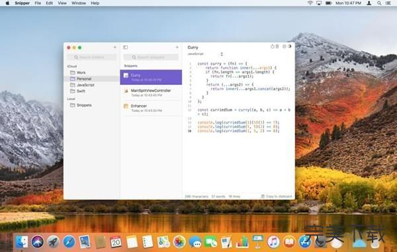
Task: Share the Curry snippet
Action: tap(273, 46)
